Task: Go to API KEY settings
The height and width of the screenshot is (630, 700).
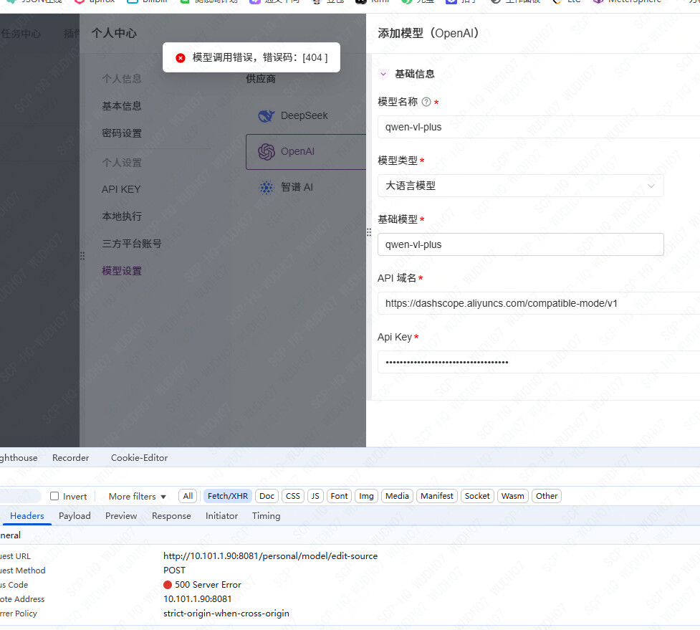Action: pyautogui.click(x=121, y=189)
